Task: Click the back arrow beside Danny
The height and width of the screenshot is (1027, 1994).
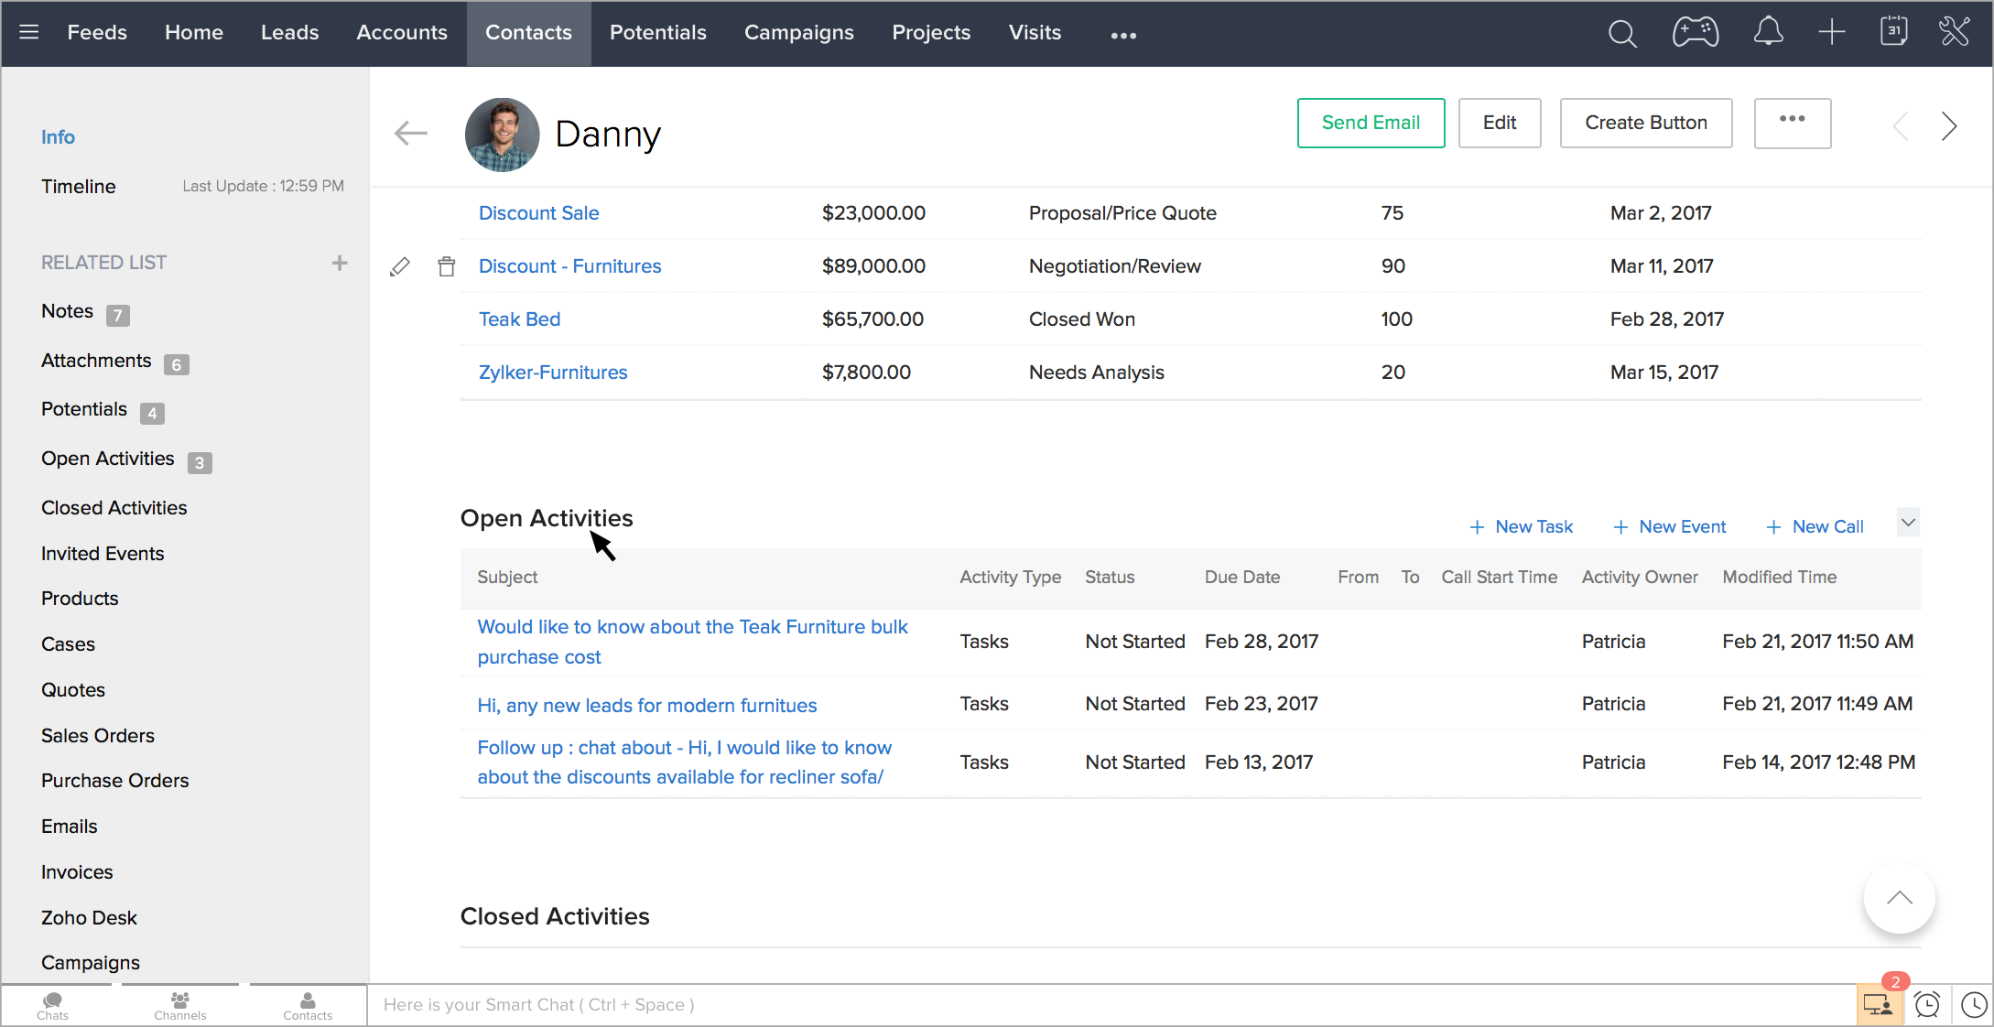Action: click(x=410, y=134)
